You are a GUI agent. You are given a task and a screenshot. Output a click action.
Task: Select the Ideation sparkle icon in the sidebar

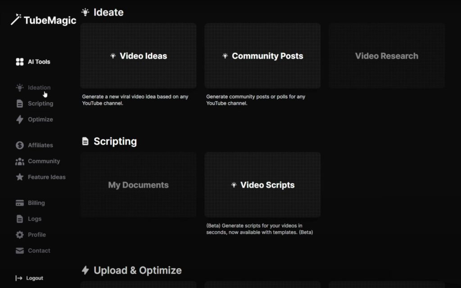click(x=19, y=87)
